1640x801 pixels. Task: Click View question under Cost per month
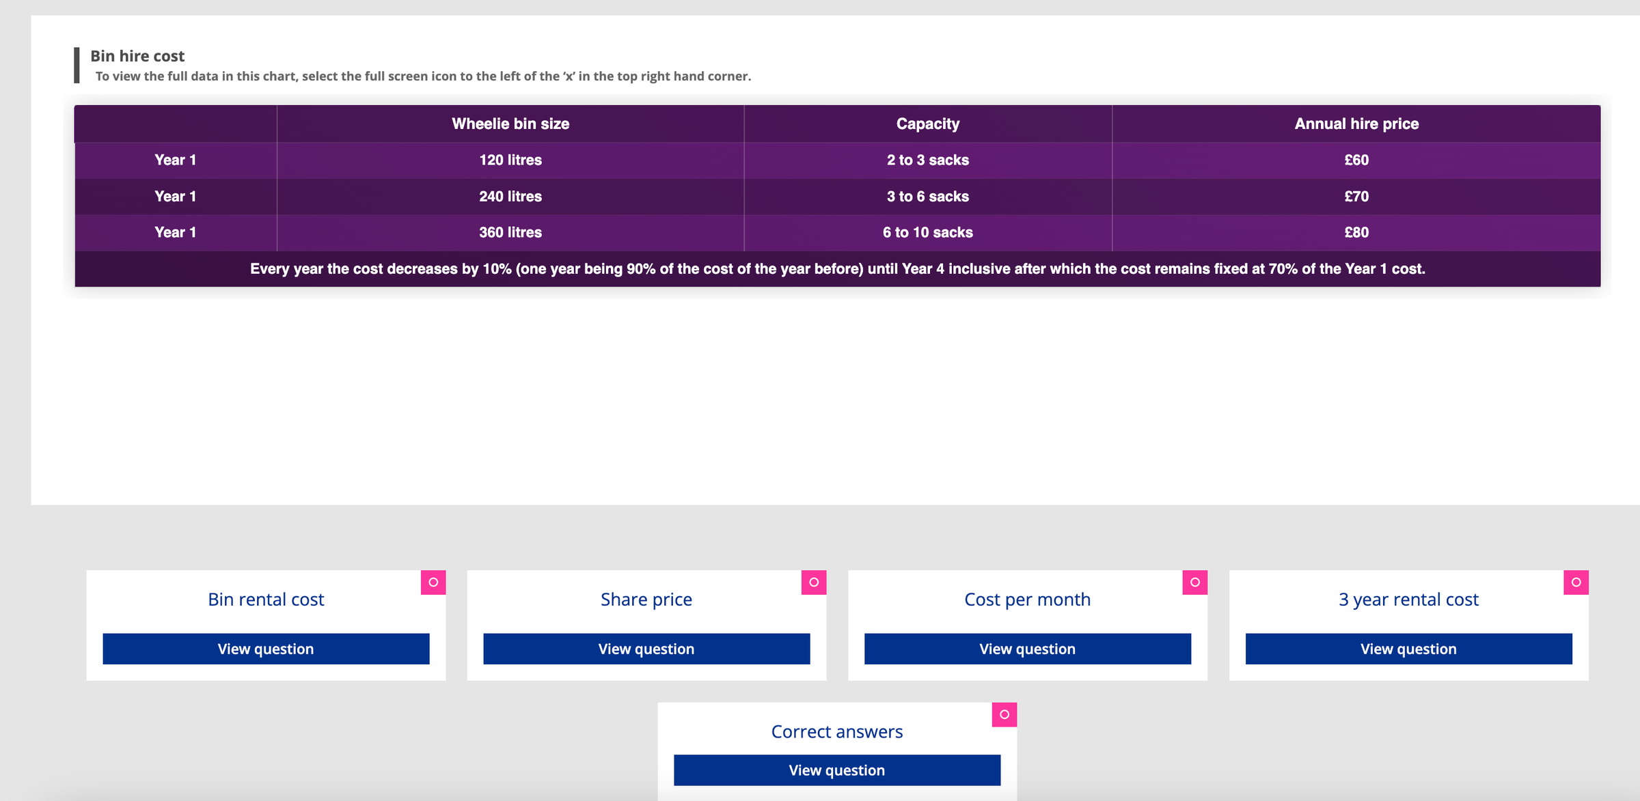[1027, 649]
